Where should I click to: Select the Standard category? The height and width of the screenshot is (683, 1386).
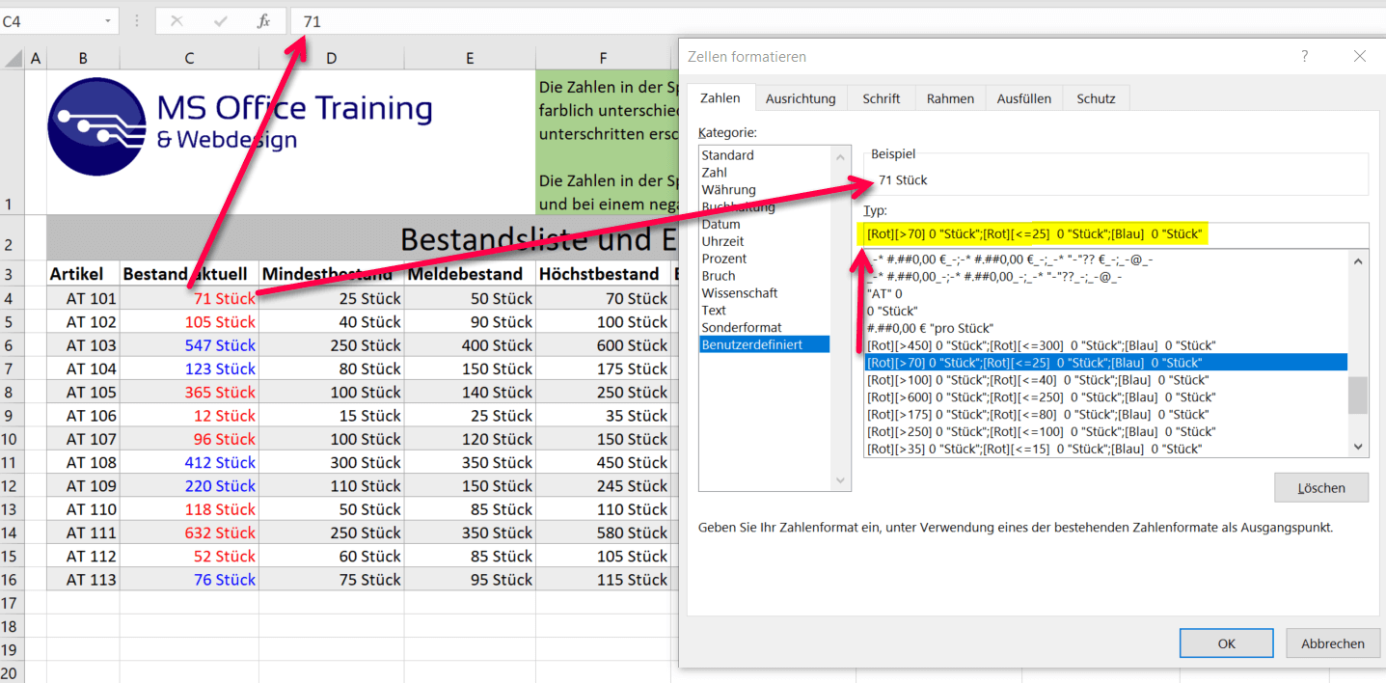[765, 155]
